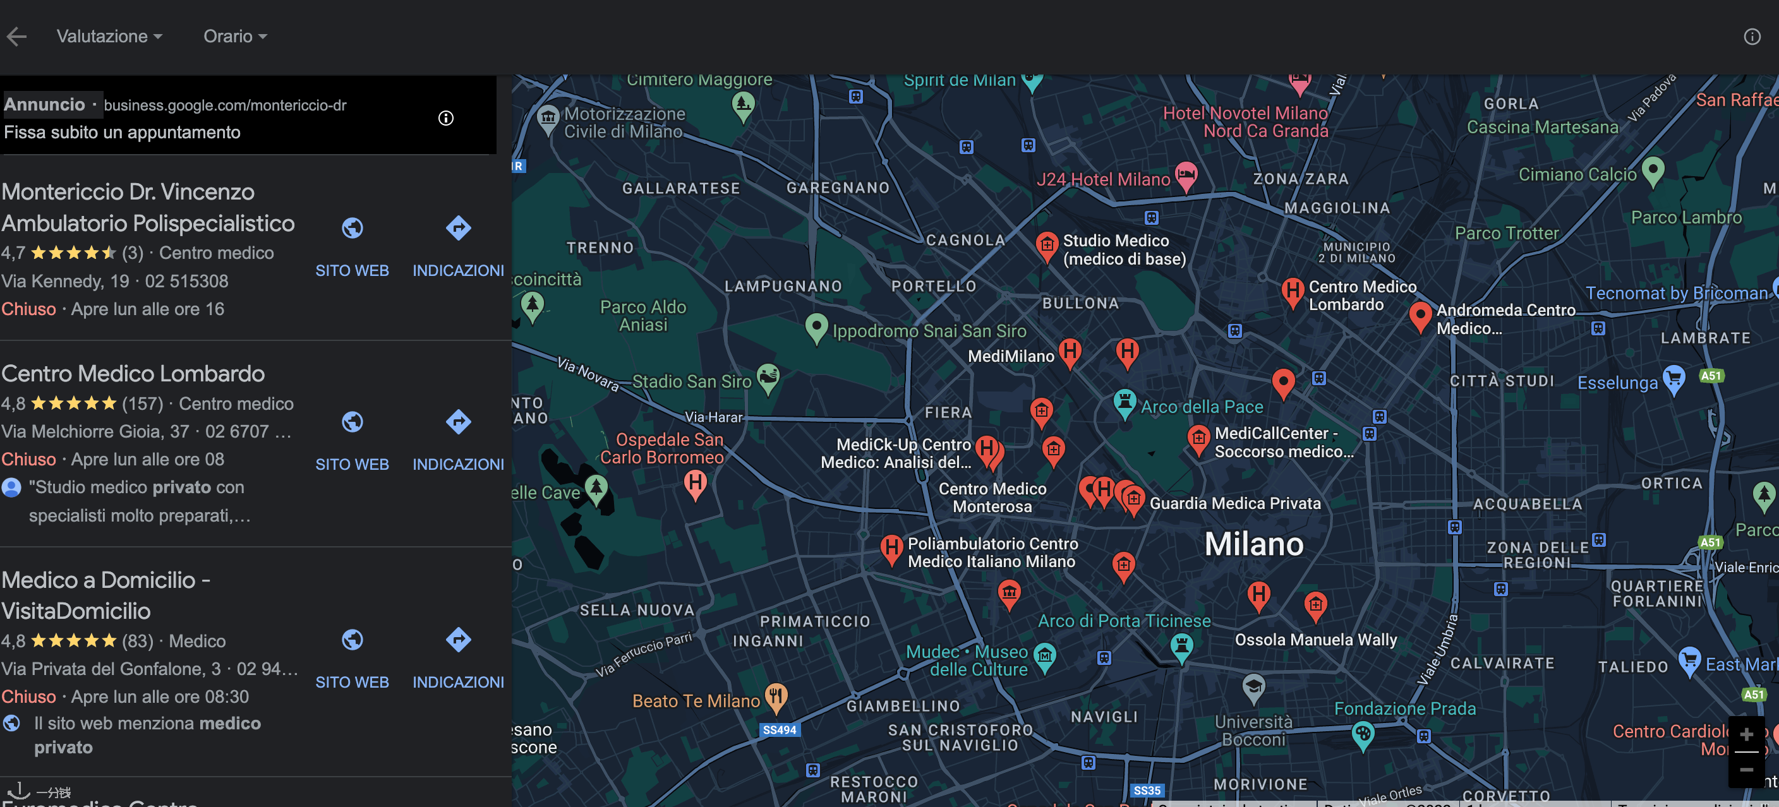The width and height of the screenshot is (1779, 807).
Task: Click the Motorizzazione Civile di Milano marker
Action: (x=548, y=120)
